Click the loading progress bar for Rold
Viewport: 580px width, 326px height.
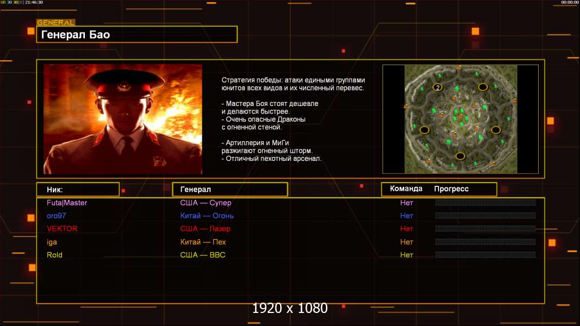pos(485,255)
